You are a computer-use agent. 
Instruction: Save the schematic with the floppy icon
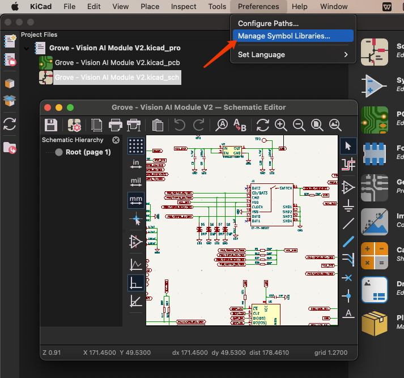[51, 125]
